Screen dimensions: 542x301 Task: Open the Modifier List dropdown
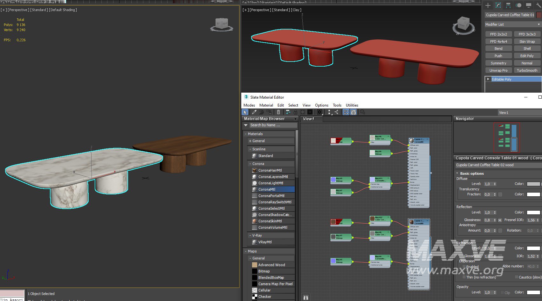click(x=512, y=24)
